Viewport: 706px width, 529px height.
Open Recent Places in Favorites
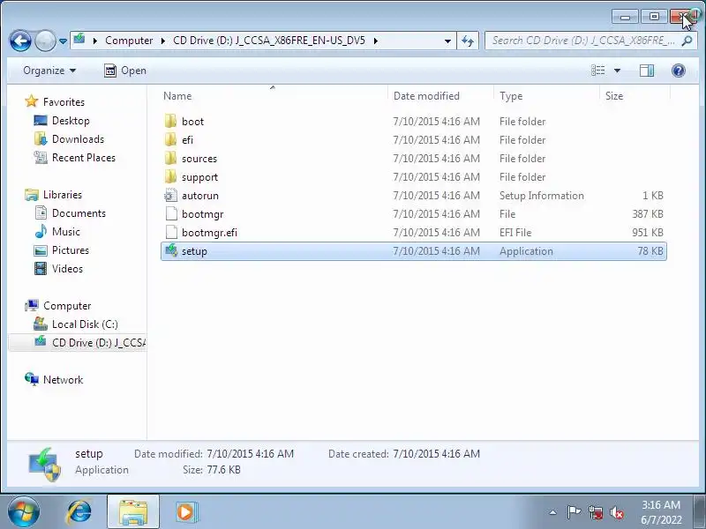pyautogui.click(x=84, y=158)
